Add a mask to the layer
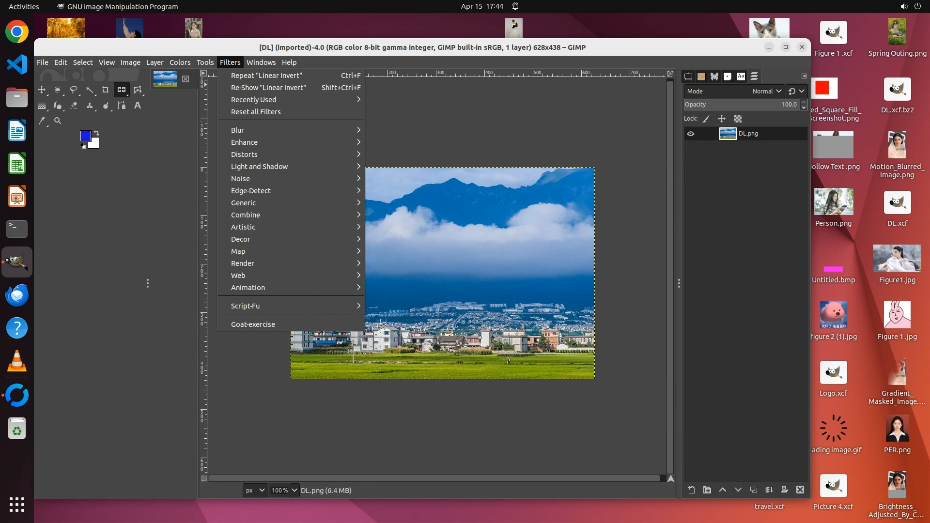Viewport: 930px width, 523px height. point(785,490)
